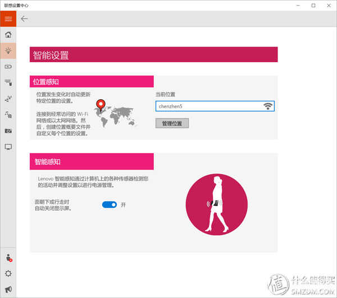Open the monitor display settings icon

coord(8,147)
